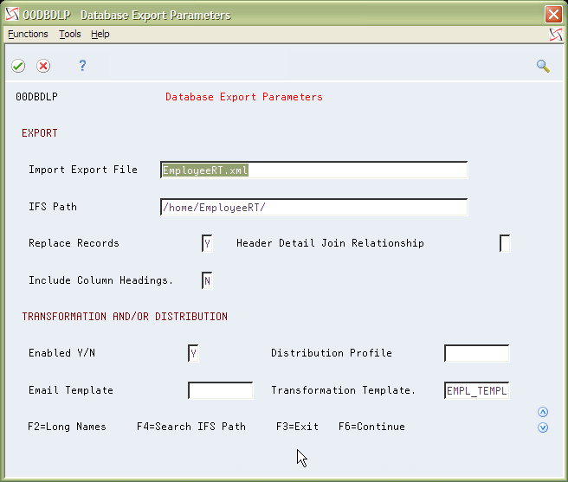Click the Header Detail Join Relationship field
The height and width of the screenshot is (482, 568).
[x=505, y=243]
